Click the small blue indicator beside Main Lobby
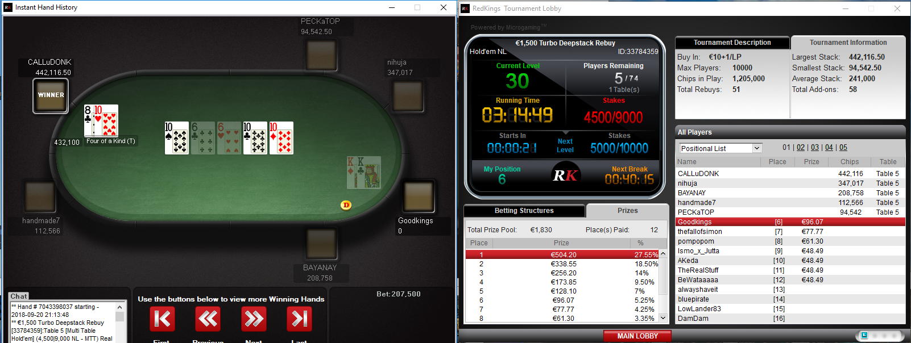Image resolution: width=911 pixels, height=343 pixels. (x=864, y=336)
